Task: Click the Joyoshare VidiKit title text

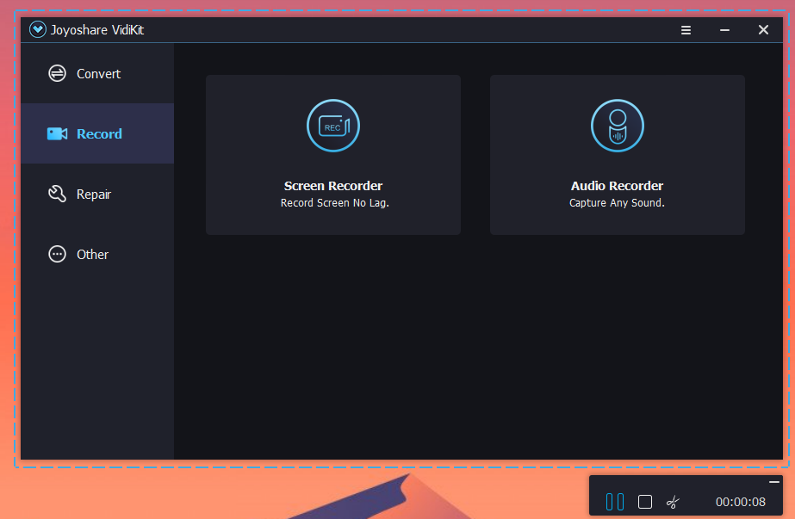Action: pos(97,30)
